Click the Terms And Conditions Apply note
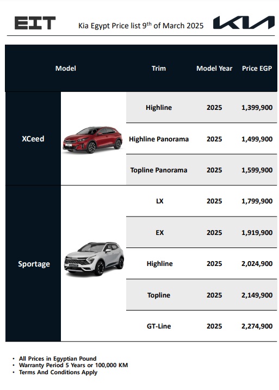The image size is (279, 390). 58,373
